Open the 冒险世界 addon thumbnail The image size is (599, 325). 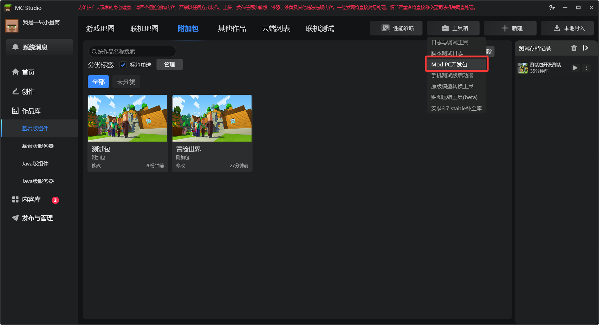[212, 118]
